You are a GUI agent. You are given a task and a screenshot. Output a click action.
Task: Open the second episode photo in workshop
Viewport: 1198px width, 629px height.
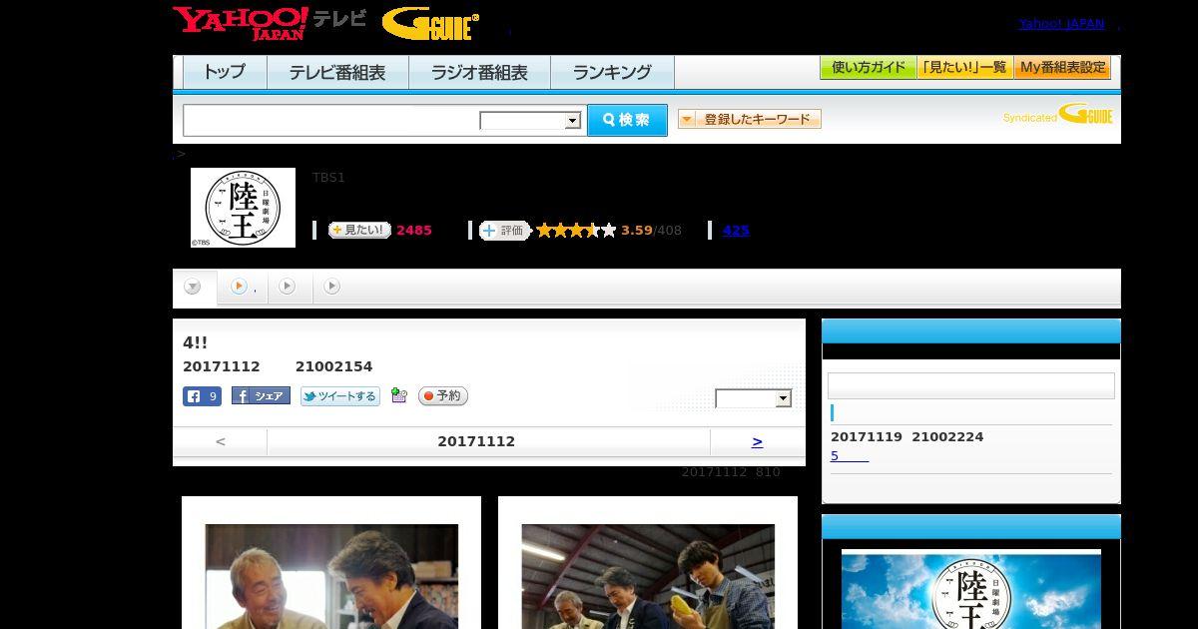click(648, 576)
